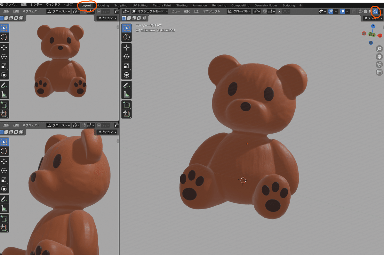Screen dimensions: 384x255
Task: Toggle show overlays in the right viewport header
Action: coord(342,12)
